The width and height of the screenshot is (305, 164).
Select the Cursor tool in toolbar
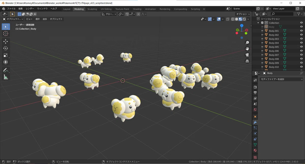[6, 34]
